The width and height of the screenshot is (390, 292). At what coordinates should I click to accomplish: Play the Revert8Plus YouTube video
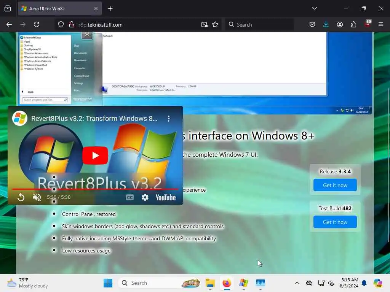click(x=95, y=156)
